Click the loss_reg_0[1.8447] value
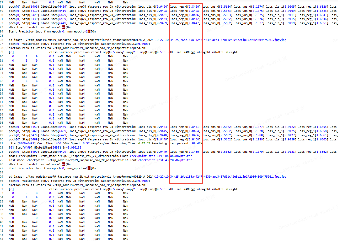The height and width of the screenshot is (241, 338). (x=185, y=23)
